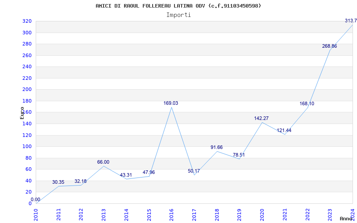357x223 pixels.
Task: Click the 2016 x-axis year label
Action: pos(172,215)
